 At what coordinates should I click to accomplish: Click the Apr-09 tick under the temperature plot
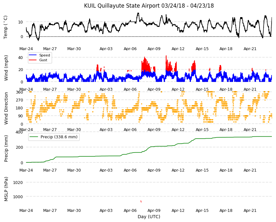coord(154,49)
